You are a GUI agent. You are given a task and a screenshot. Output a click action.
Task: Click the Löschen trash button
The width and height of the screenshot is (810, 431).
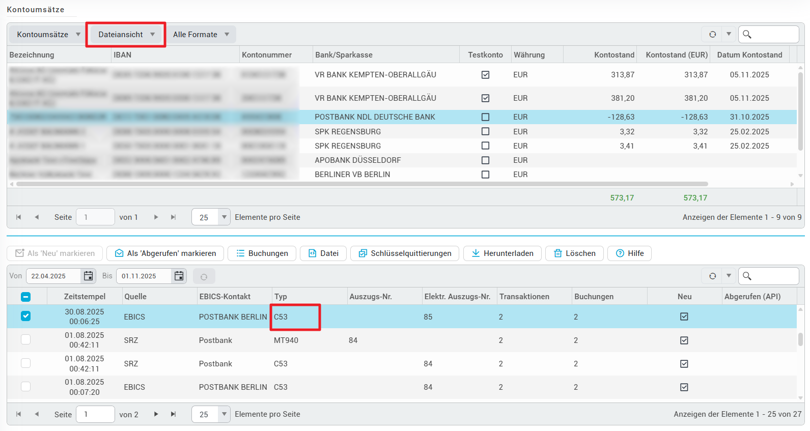pyautogui.click(x=574, y=253)
